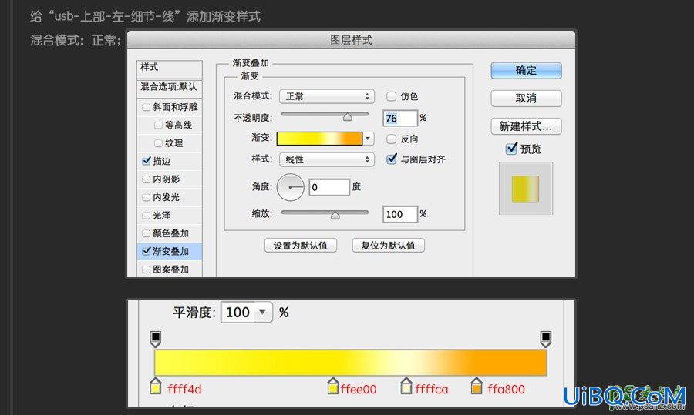Enable the 光泽 satin checkbox

click(x=146, y=216)
